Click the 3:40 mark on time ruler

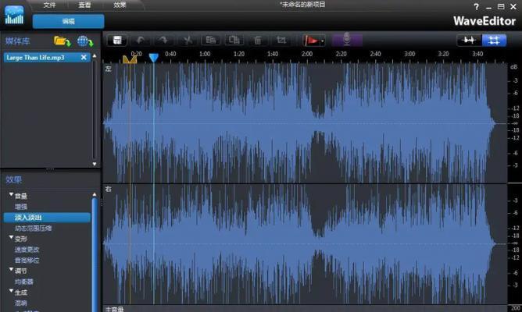(x=477, y=54)
